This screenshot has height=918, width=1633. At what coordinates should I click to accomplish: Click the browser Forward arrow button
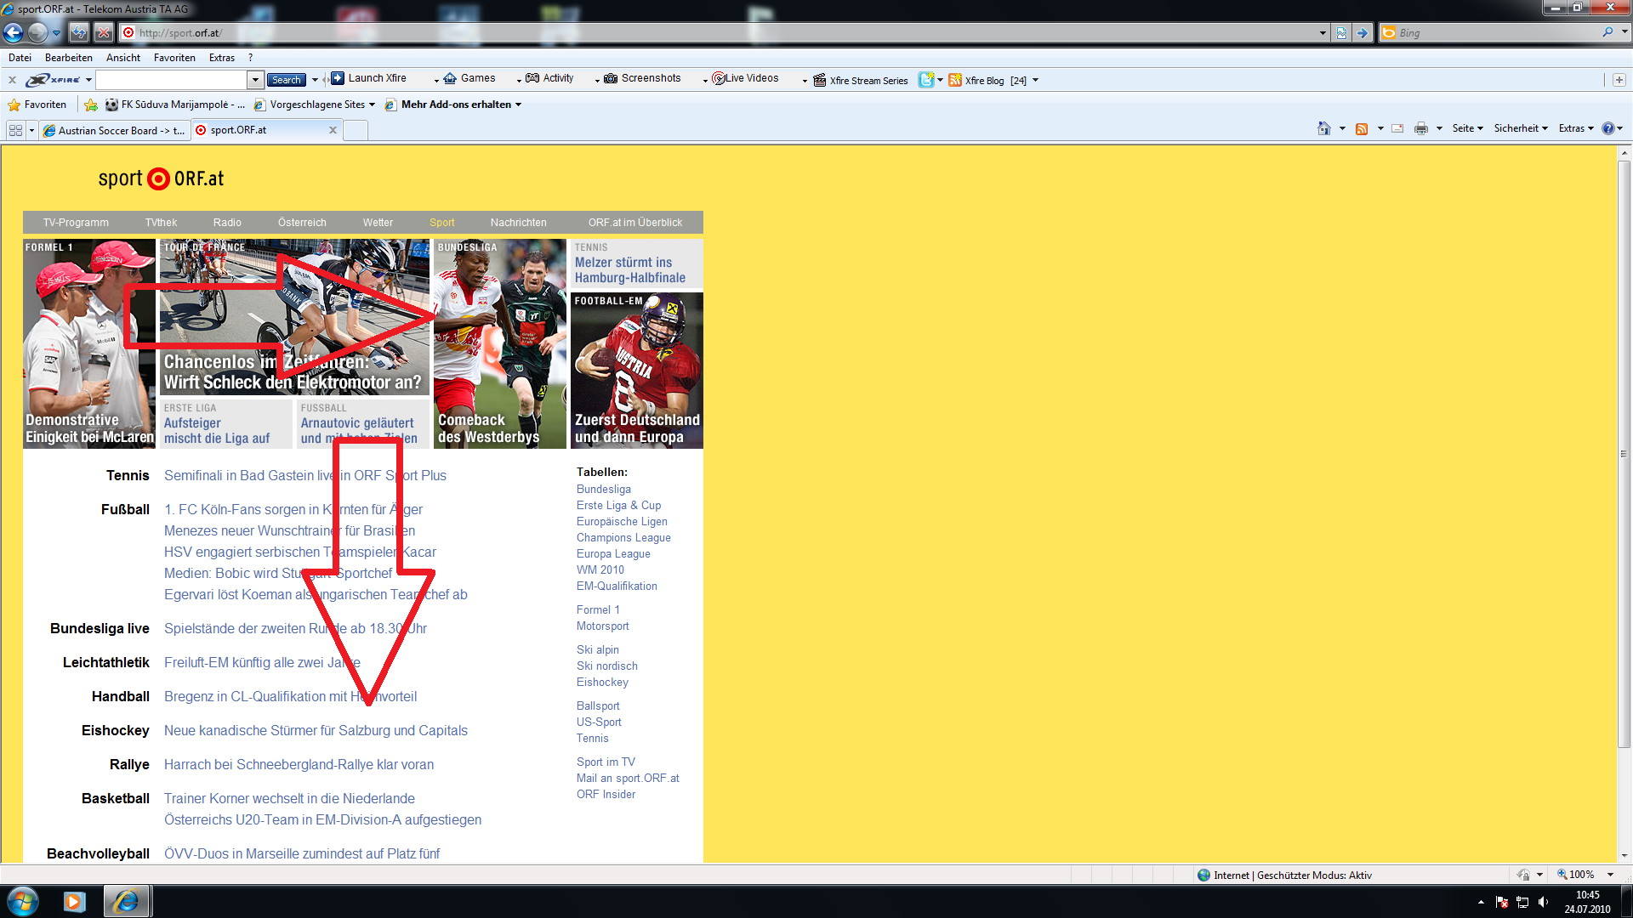37,32
